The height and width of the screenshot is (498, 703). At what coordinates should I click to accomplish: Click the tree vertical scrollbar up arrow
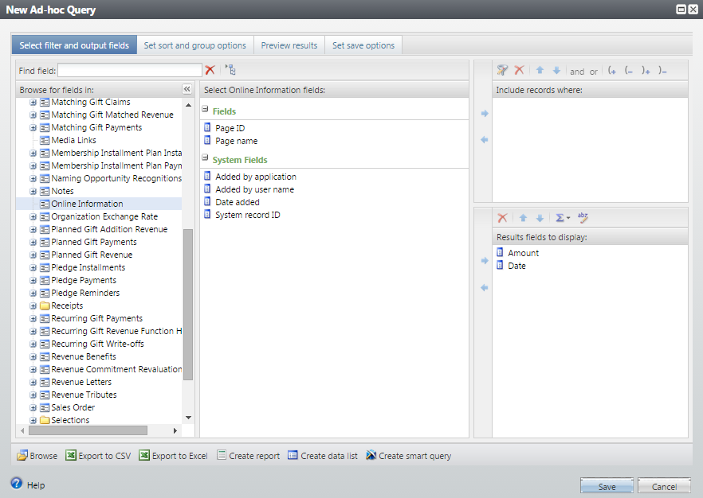(188, 105)
